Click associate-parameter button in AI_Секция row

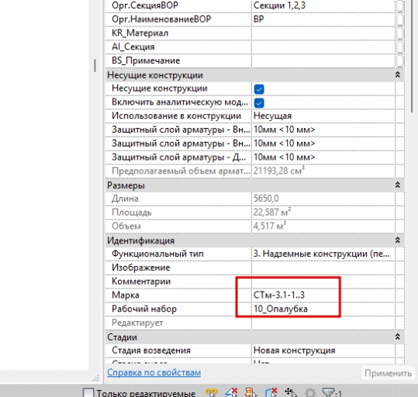coord(399,47)
